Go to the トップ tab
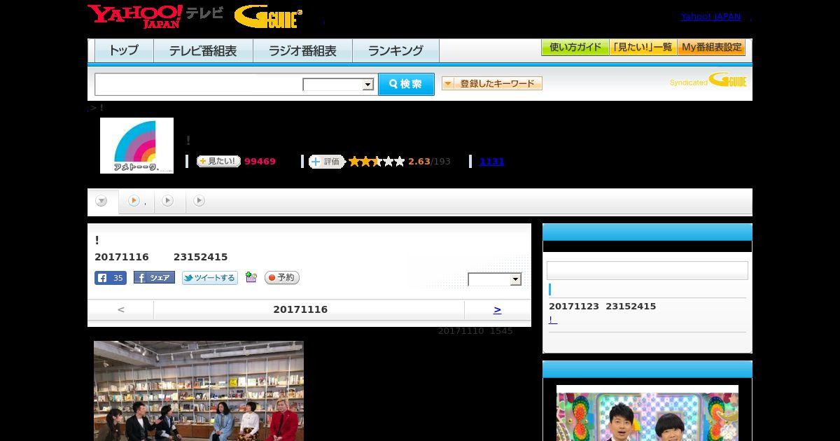 124,50
